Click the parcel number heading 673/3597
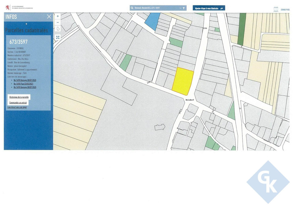The width and height of the screenshot is (294, 208). [18, 42]
